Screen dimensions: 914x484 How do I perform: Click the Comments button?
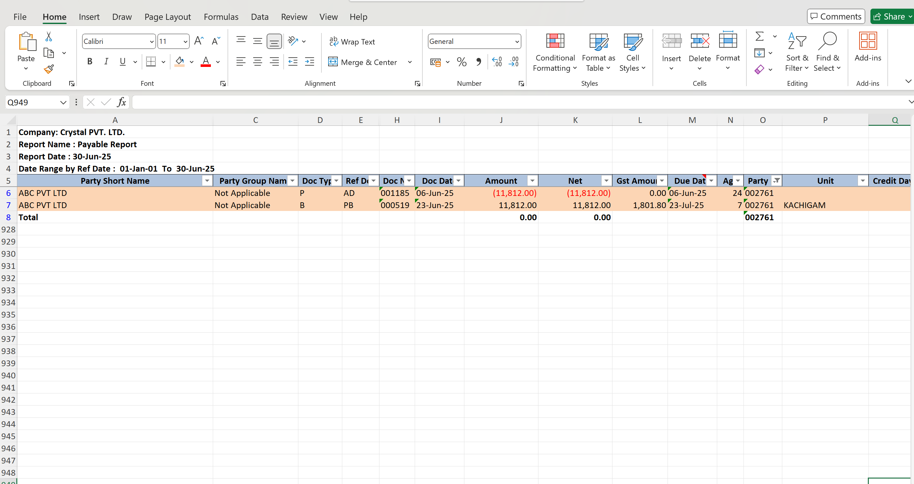pyautogui.click(x=836, y=16)
